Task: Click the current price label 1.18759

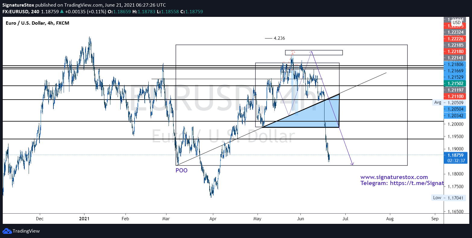Action: point(455,155)
